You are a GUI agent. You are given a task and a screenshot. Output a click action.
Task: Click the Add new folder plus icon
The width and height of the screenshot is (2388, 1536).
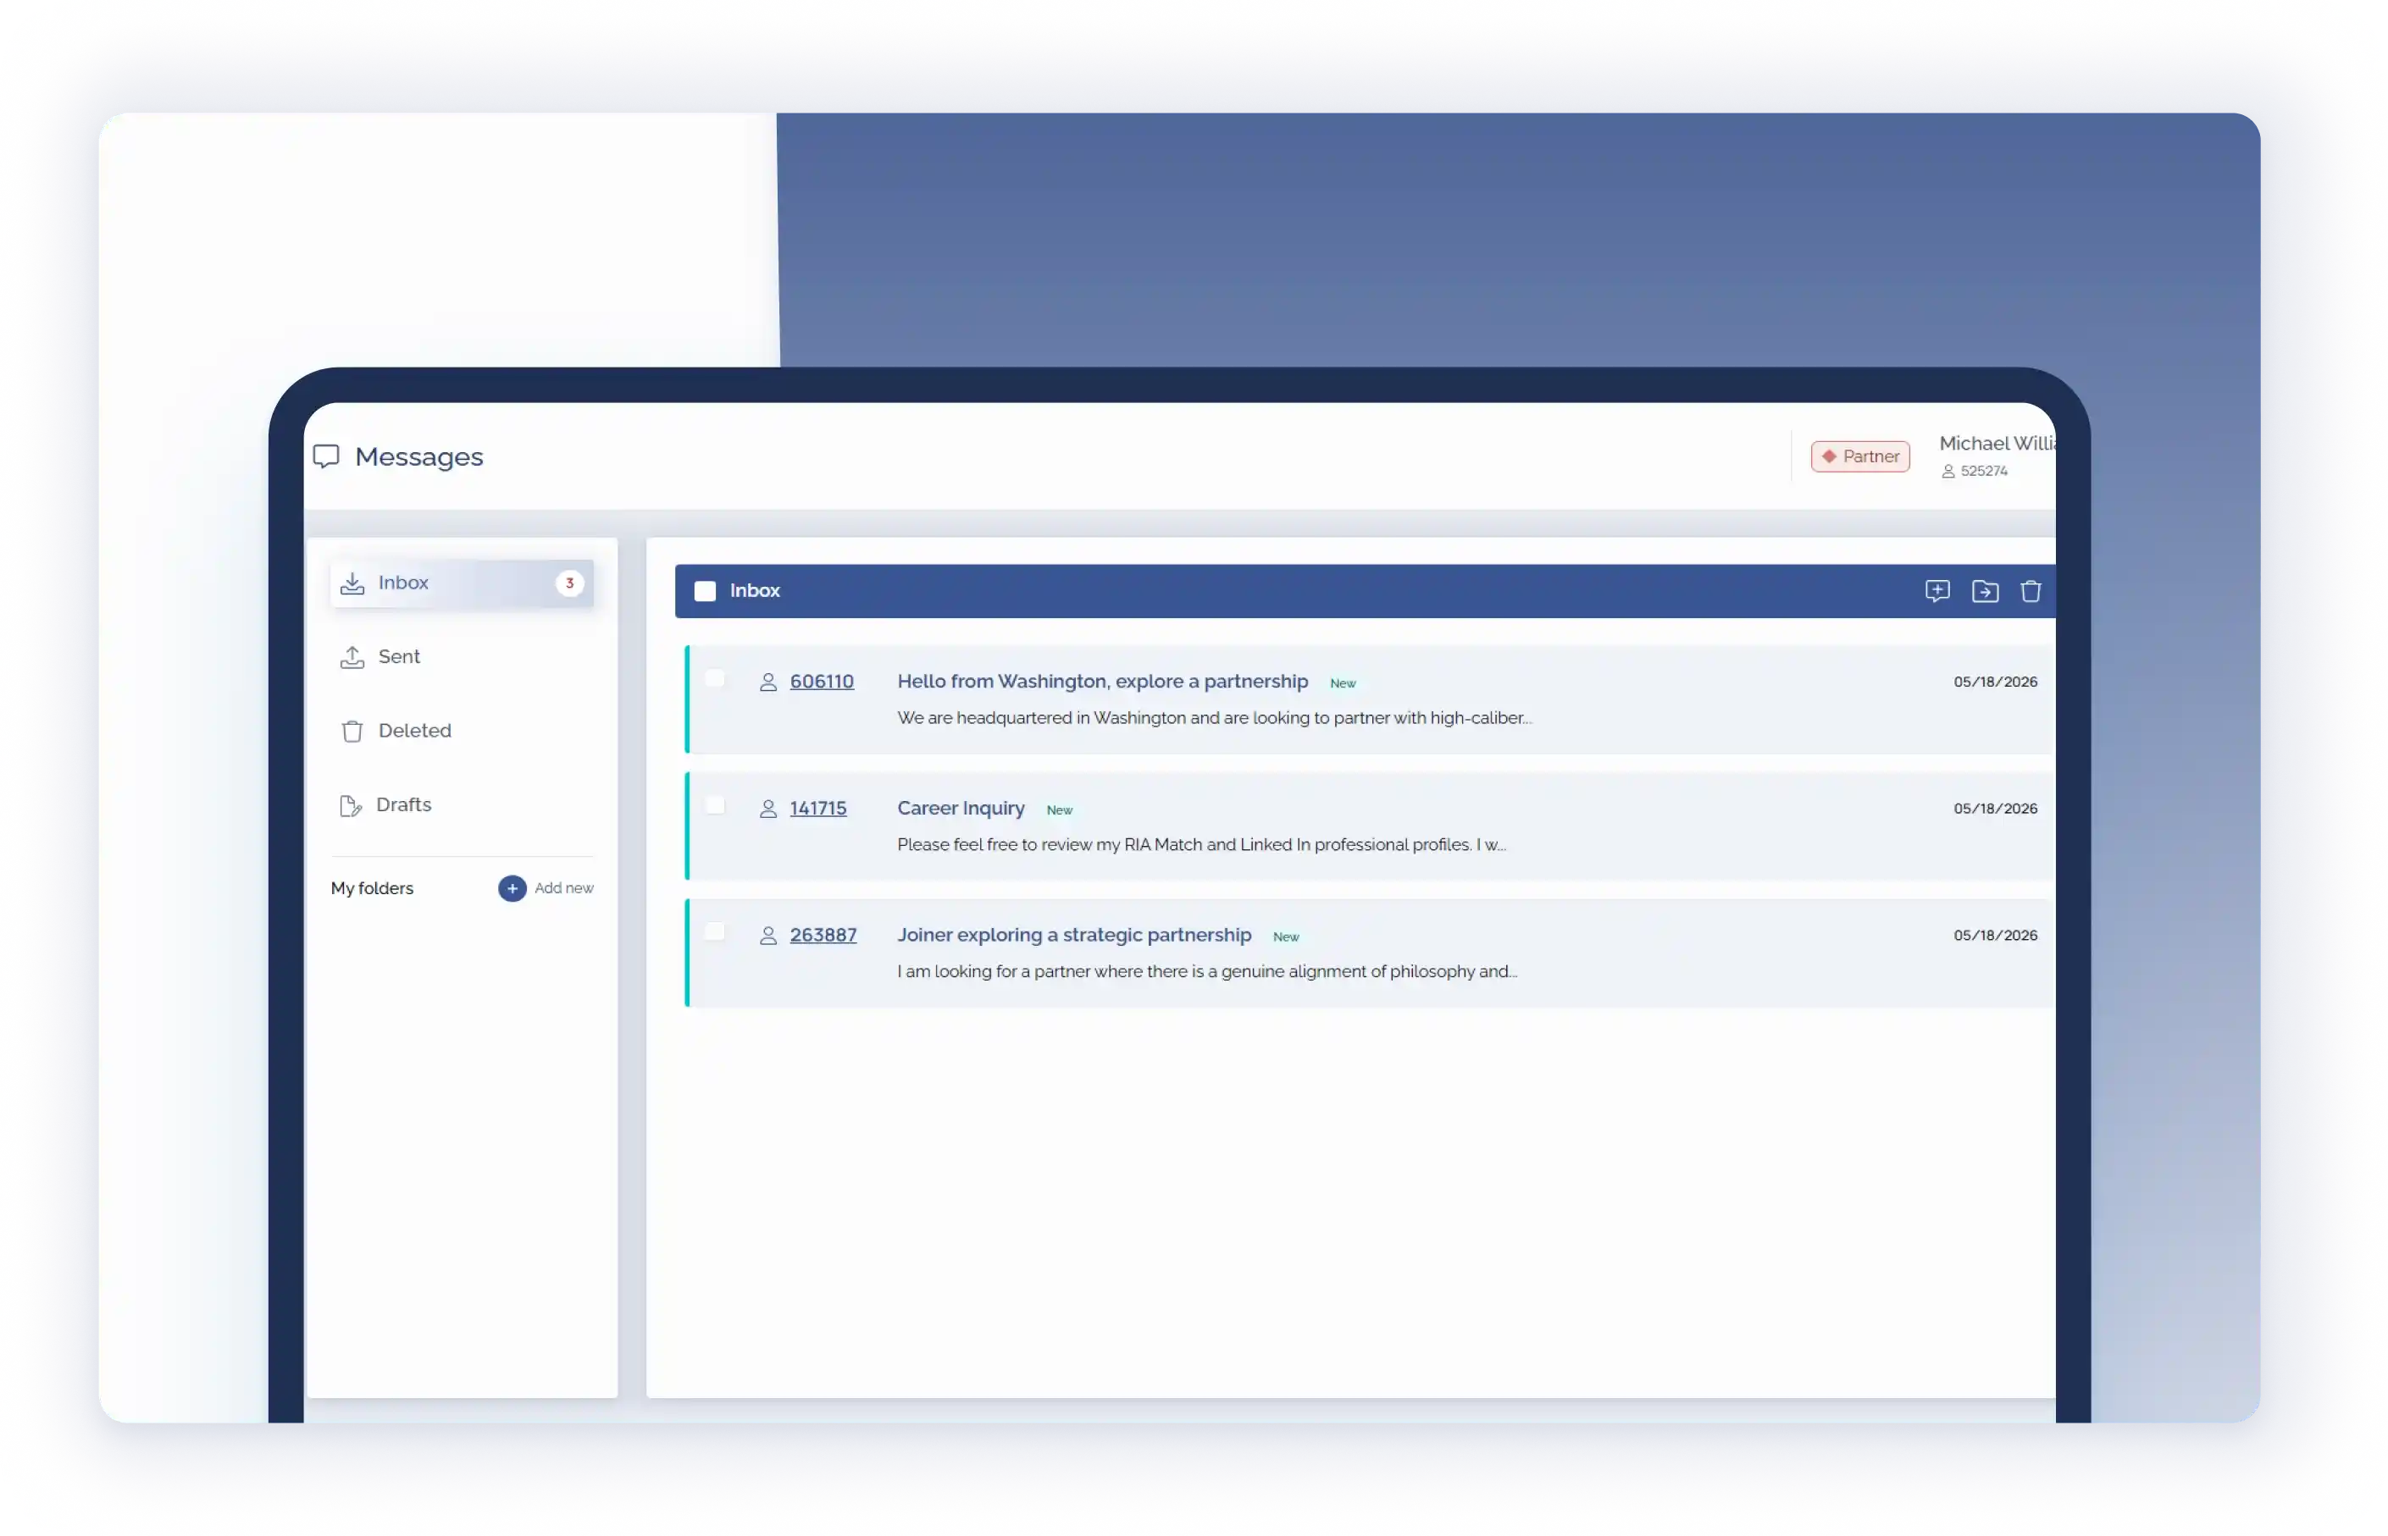coord(512,889)
